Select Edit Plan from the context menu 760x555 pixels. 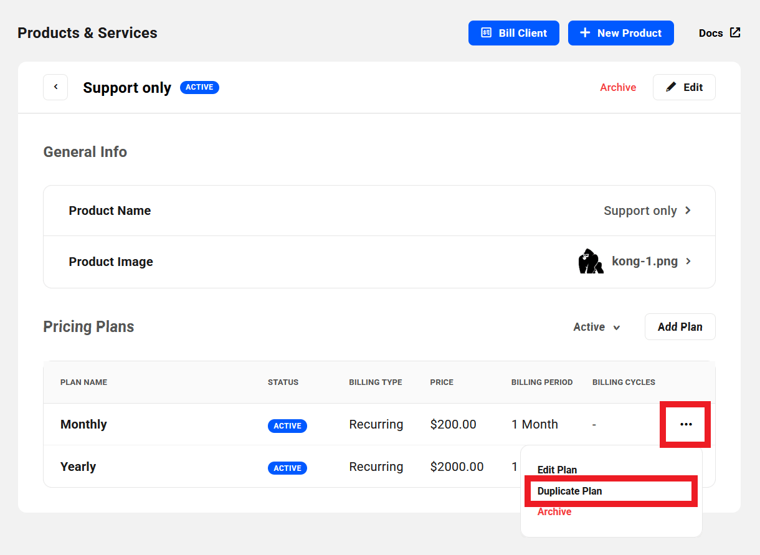pyautogui.click(x=557, y=470)
